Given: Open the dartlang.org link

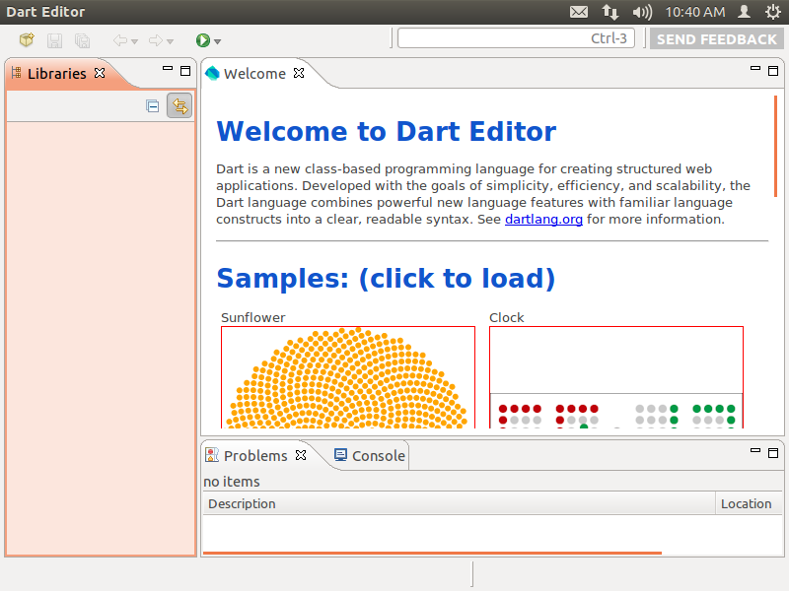Looking at the screenshot, I should click(543, 220).
